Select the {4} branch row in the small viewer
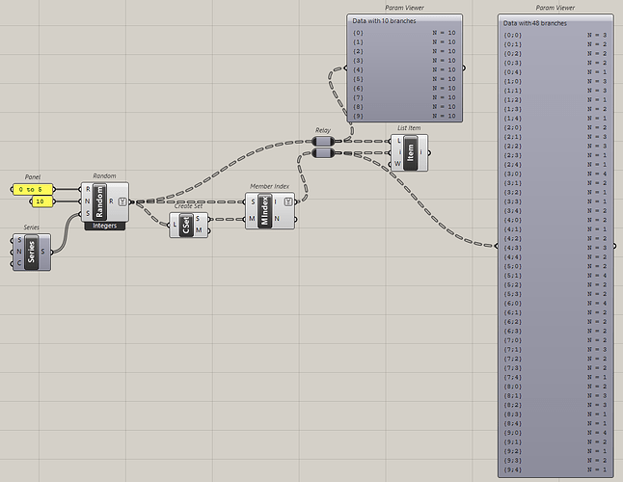This screenshot has height=482, width=623. tap(404, 69)
